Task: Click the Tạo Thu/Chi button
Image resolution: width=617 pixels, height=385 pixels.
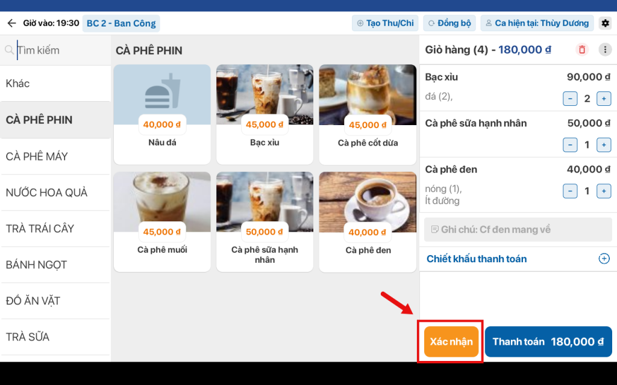Action: tap(385, 23)
